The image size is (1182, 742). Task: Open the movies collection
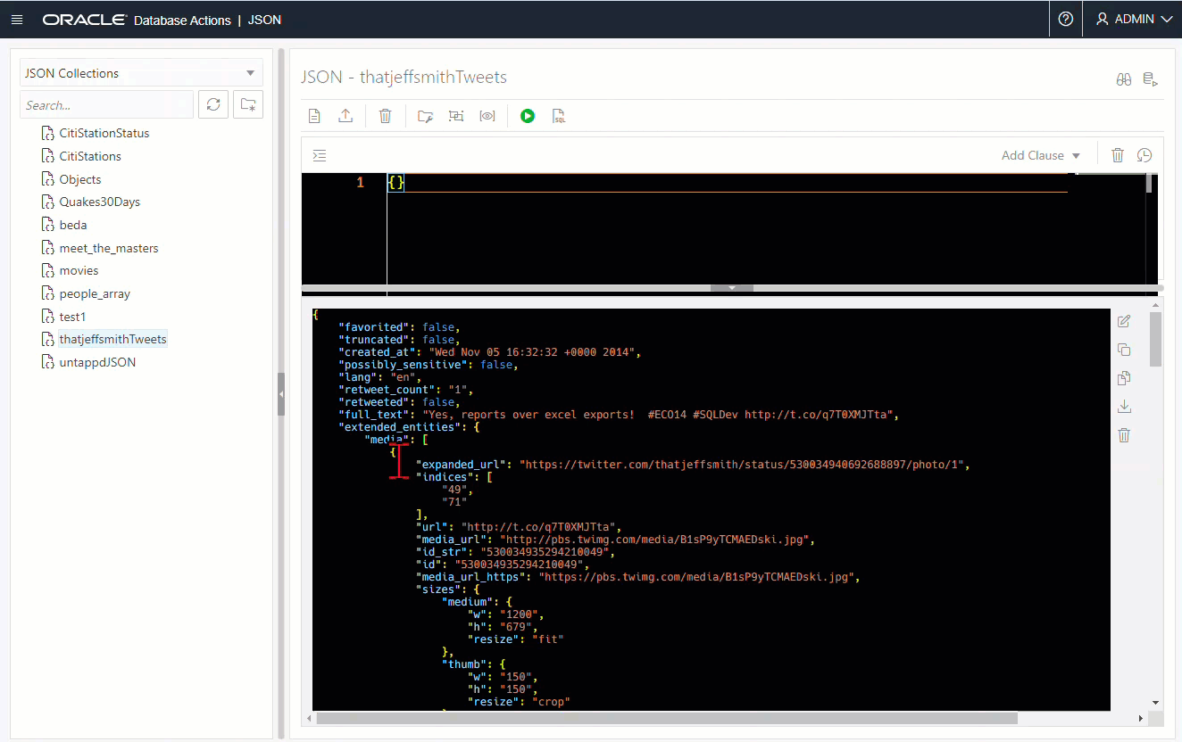[79, 270]
